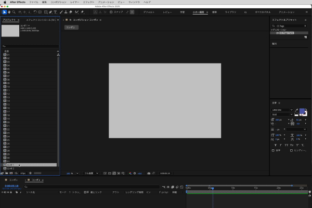
Task: Open Character panel menu
Action: [279, 103]
